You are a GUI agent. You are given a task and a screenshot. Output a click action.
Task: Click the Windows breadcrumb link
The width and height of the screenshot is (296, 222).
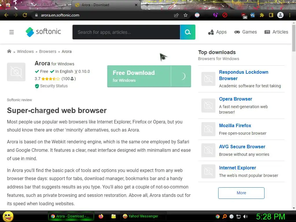click(25, 51)
